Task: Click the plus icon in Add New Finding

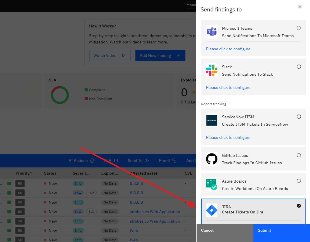Action: click(x=178, y=55)
